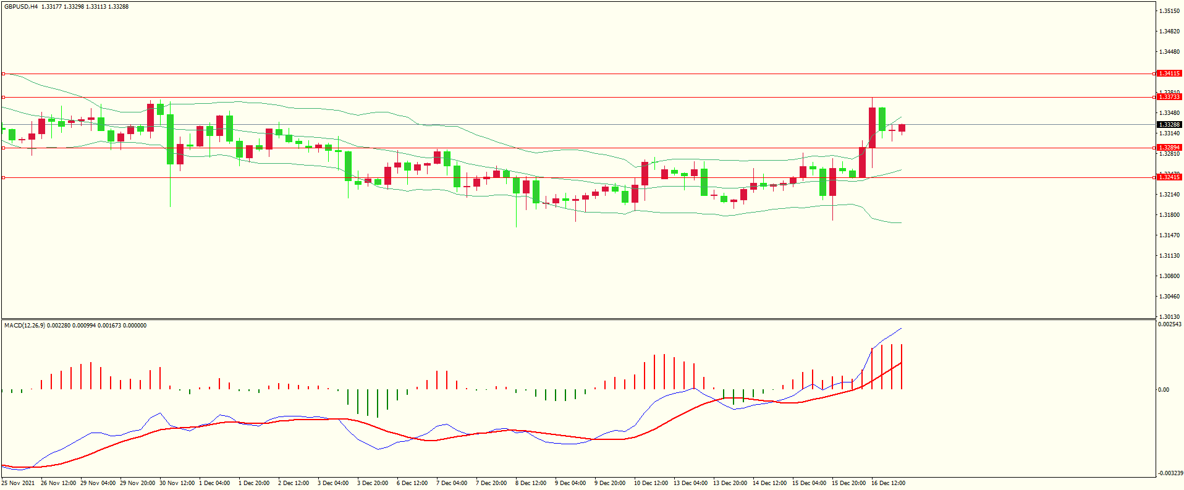This screenshot has height=490, width=1184.
Task: Click the 13 Dec 20:00 time label
Action: [x=730, y=483]
